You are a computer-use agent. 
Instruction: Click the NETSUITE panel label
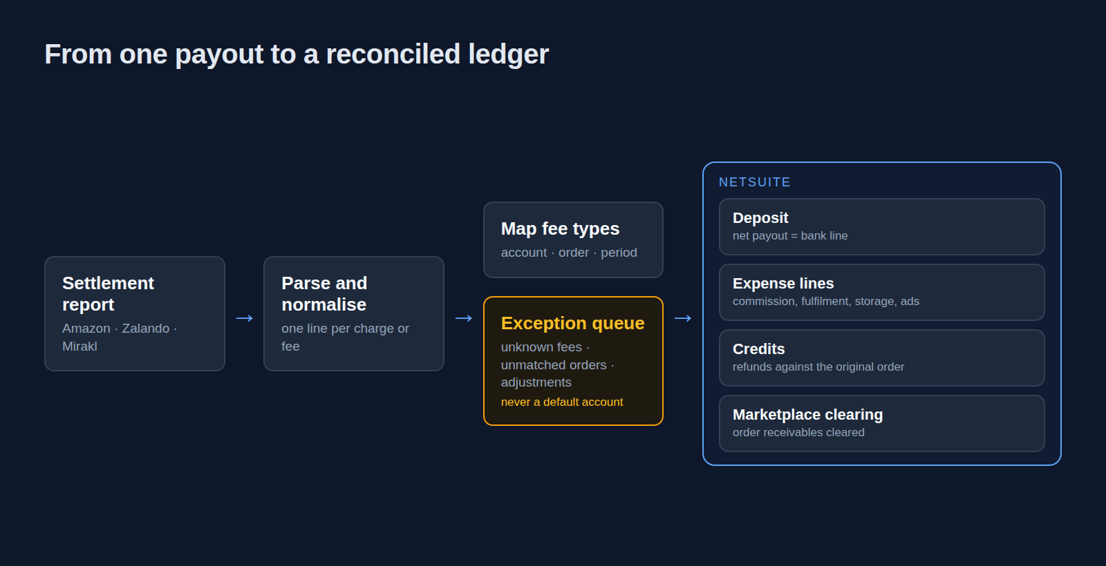click(755, 182)
